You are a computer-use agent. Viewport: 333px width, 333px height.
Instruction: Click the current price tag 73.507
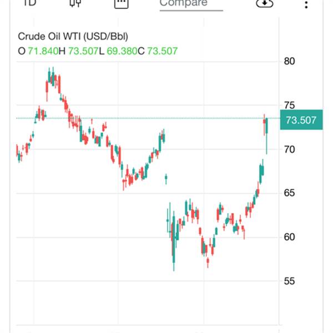(301, 120)
